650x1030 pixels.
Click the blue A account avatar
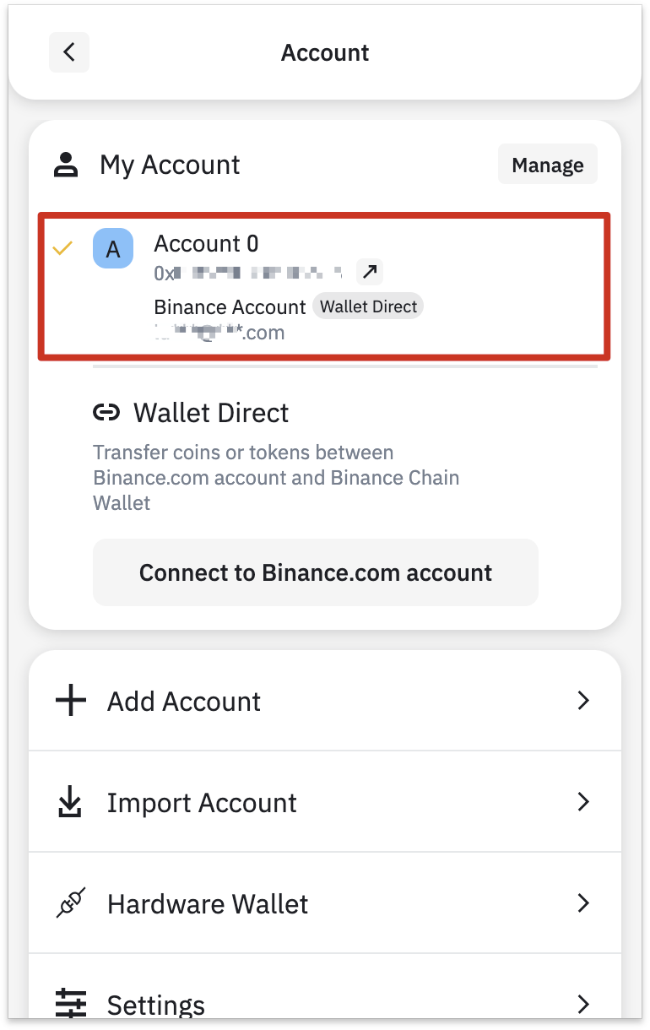(x=113, y=249)
